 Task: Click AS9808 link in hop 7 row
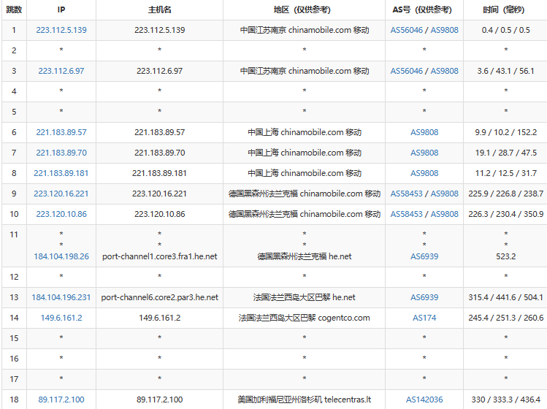pyautogui.click(x=424, y=153)
